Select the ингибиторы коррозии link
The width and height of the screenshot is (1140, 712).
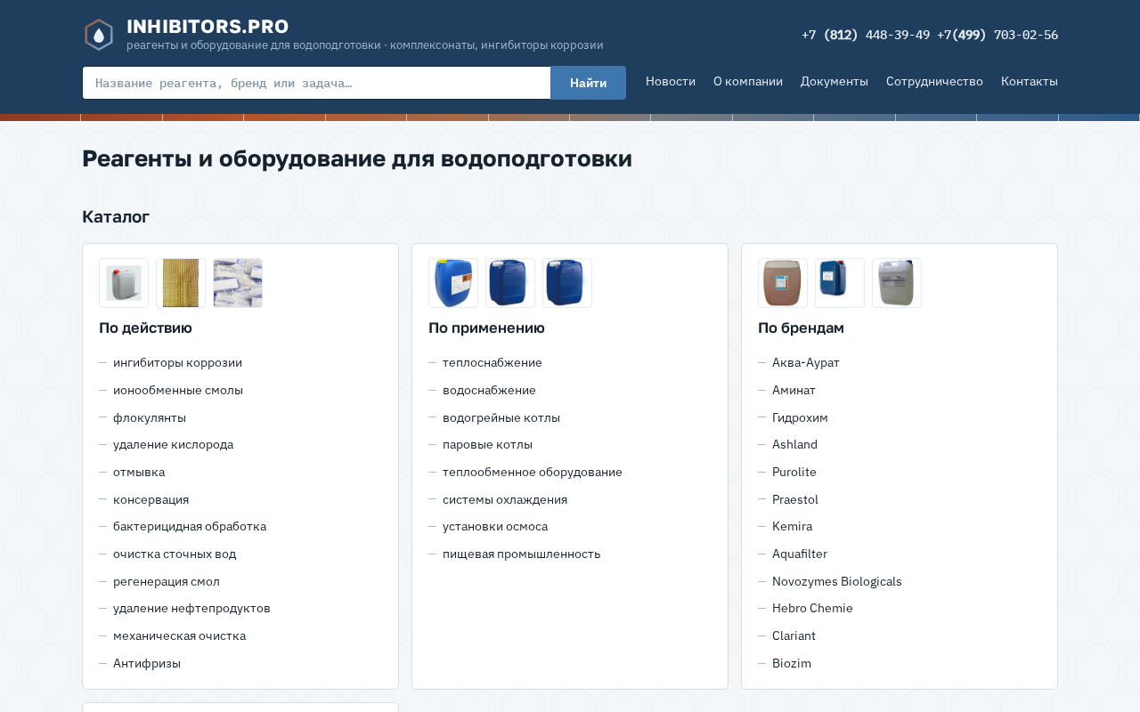coord(177,363)
